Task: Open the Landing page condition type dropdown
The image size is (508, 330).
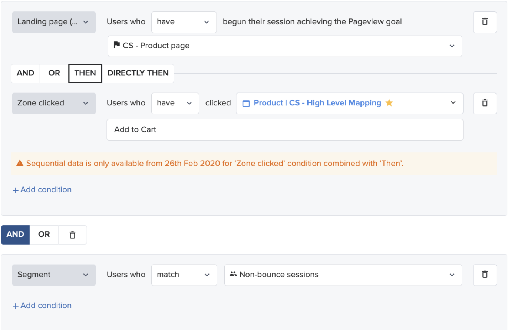Action: point(54,22)
